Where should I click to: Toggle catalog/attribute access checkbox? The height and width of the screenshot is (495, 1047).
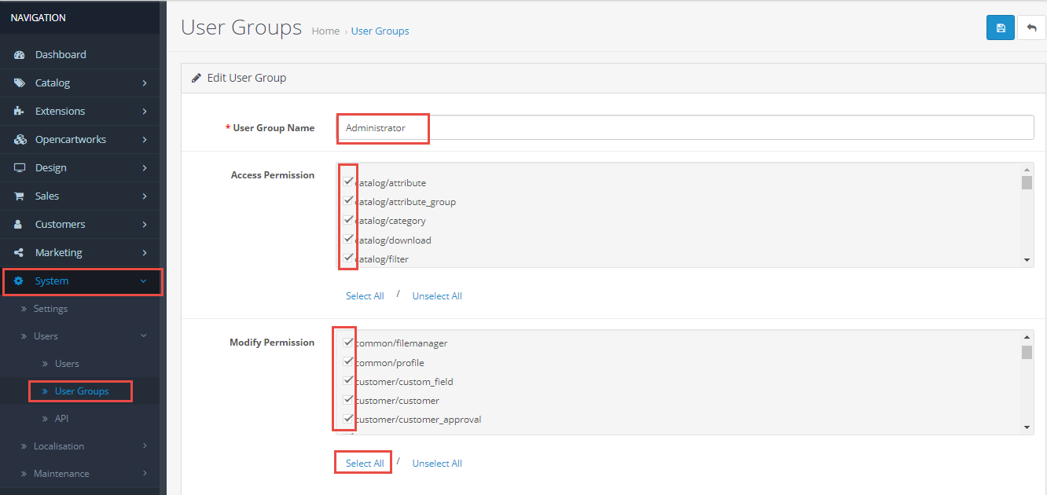coord(348,181)
